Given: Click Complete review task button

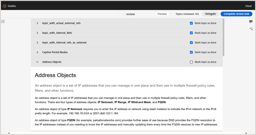Looking at the screenshot, I should [x=237, y=14].
